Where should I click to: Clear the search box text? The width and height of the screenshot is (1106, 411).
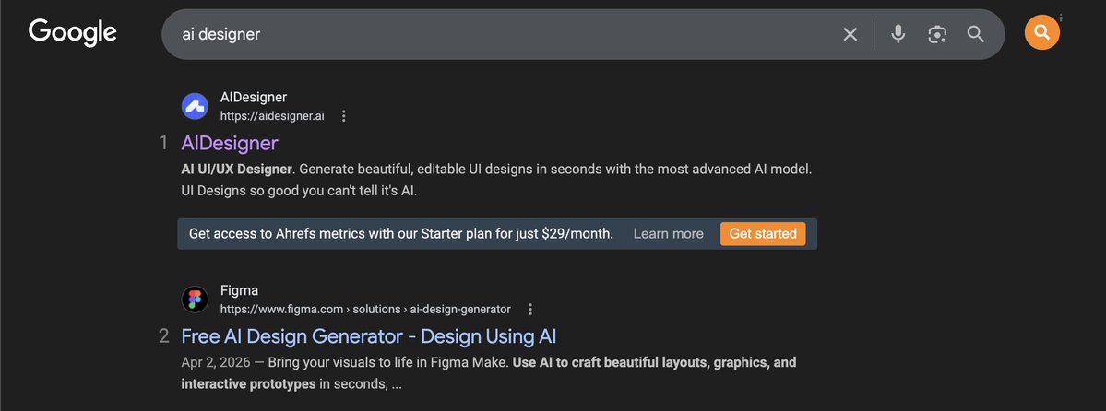point(850,34)
